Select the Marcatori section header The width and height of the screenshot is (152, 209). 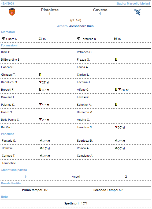coord(8,32)
